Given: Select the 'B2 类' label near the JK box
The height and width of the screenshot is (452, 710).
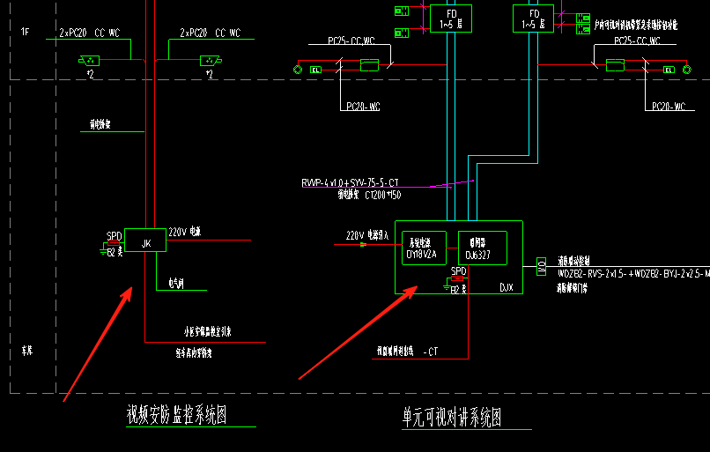Looking at the screenshot, I should [115, 252].
